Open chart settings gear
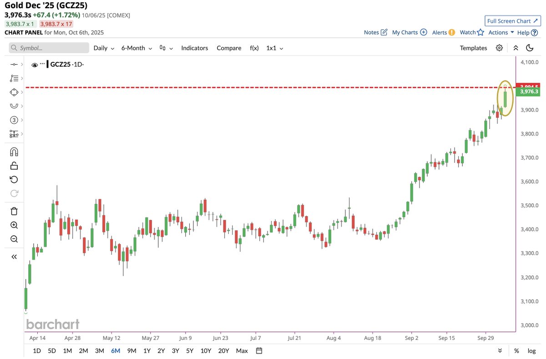This screenshot has width=546, height=359. point(499,48)
